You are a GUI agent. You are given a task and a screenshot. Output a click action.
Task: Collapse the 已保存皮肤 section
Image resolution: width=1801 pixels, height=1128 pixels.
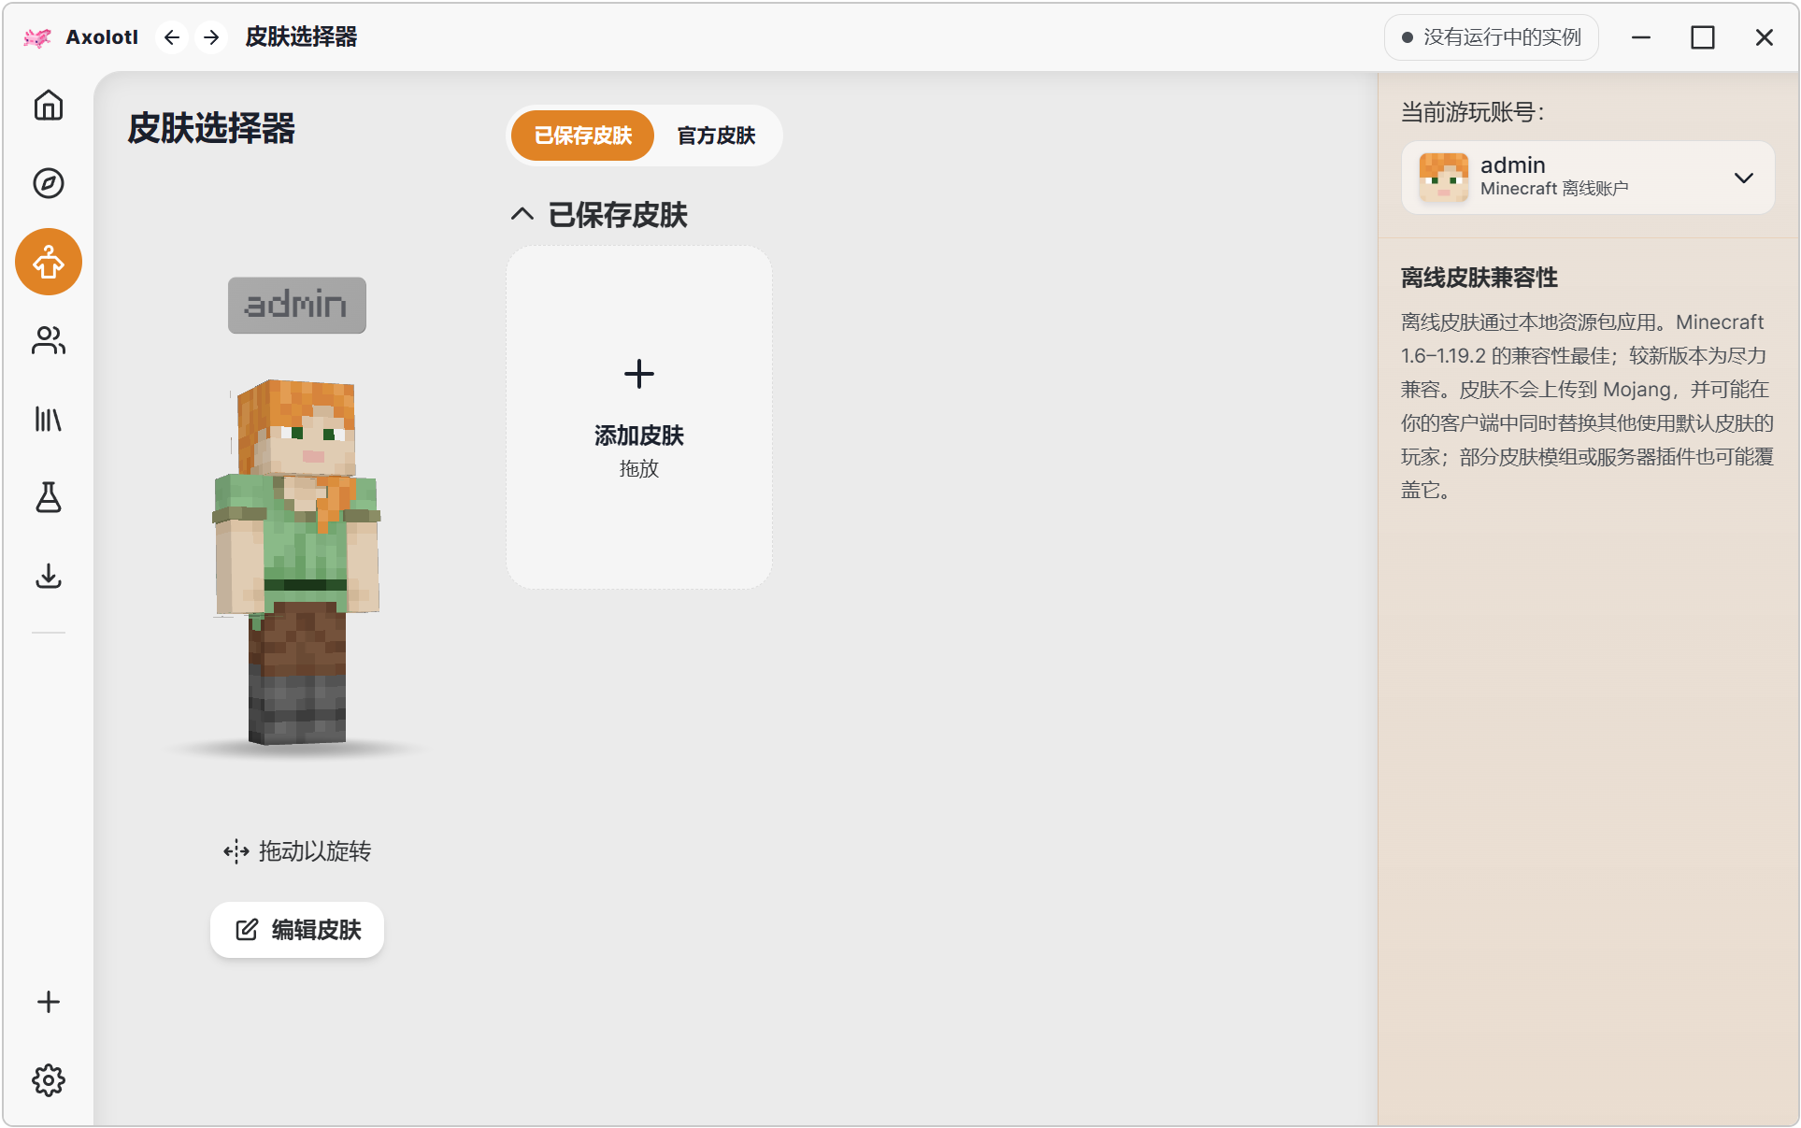[522, 215]
